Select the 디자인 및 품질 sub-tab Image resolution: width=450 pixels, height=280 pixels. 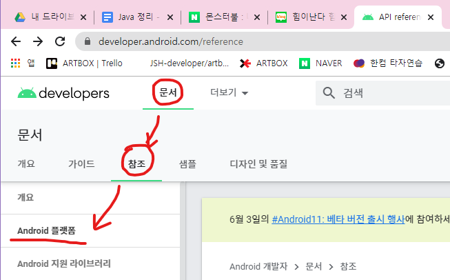pos(258,164)
